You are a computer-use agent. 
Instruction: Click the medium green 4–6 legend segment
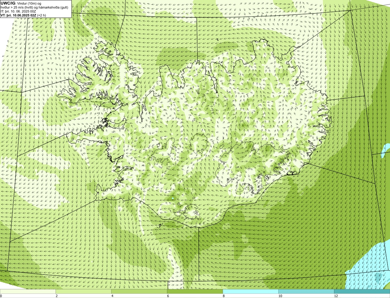(140, 292)
